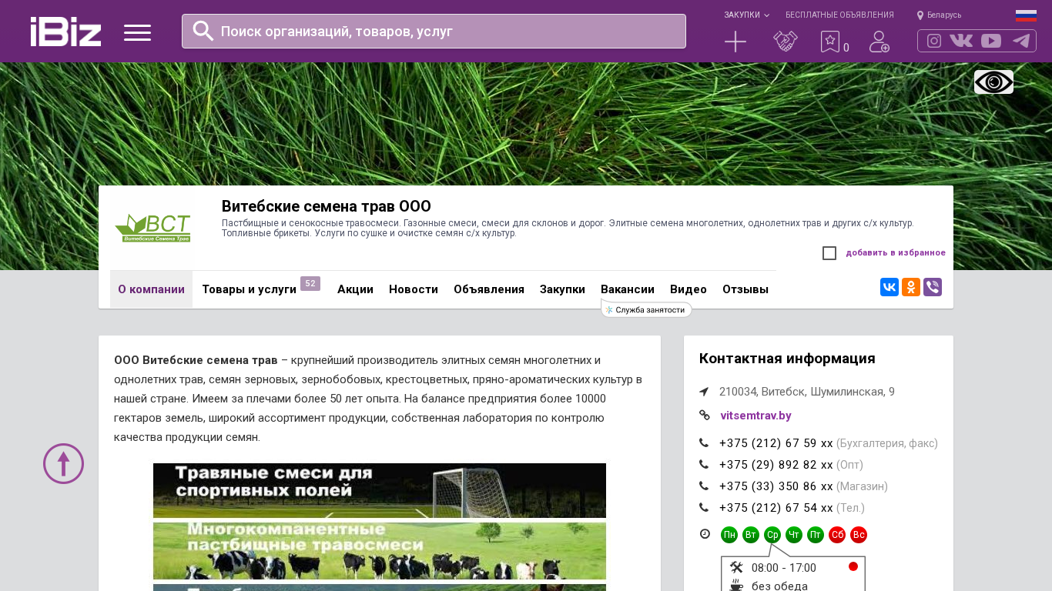Open the Отзывы tab
The height and width of the screenshot is (591, 1052).
point(745,289)
